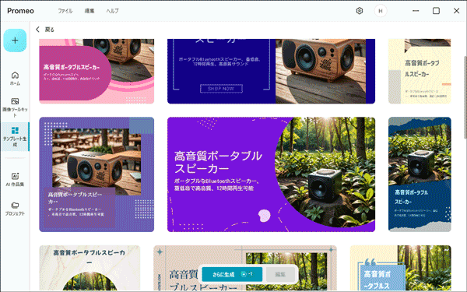The image size is (467, 292).
Task: Click the さらに生成 generate more button
Action: pyautogui.click(x=232, y=274)
